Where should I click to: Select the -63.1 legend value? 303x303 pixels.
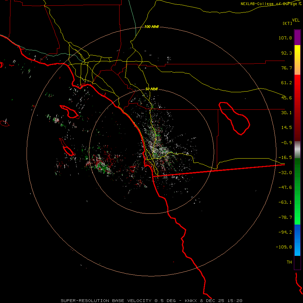click(285, 202)
